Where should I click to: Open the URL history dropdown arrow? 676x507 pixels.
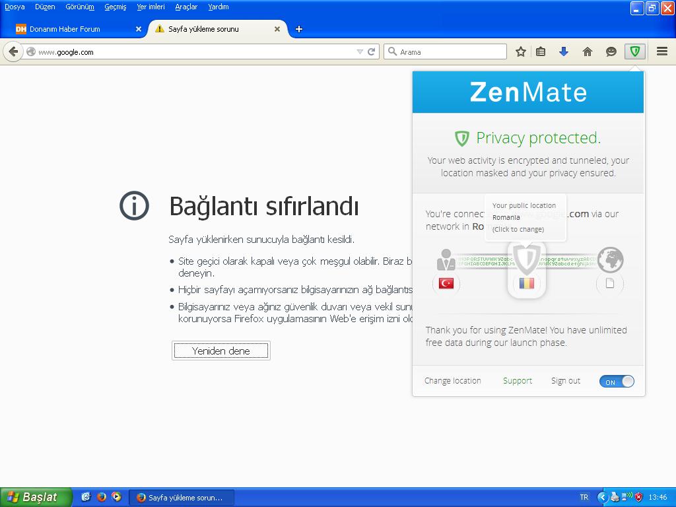pyautogui.click(x=360, y=51)
